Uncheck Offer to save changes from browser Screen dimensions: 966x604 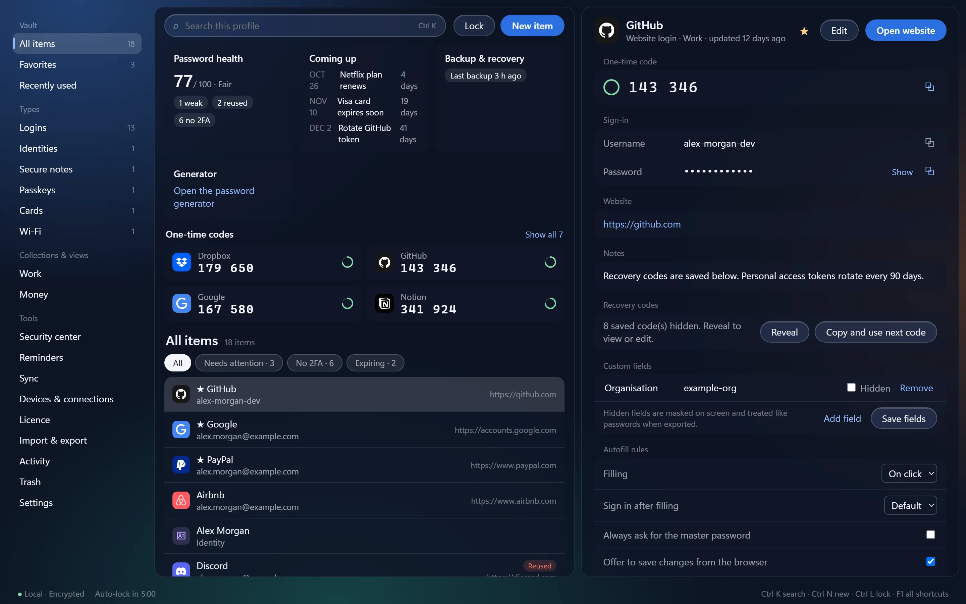930,562
